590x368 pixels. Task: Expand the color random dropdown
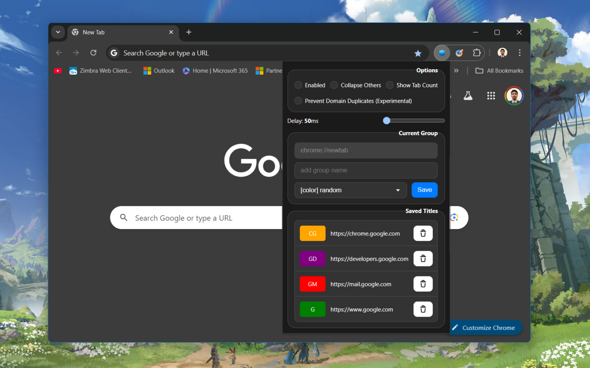pos(350,190)
